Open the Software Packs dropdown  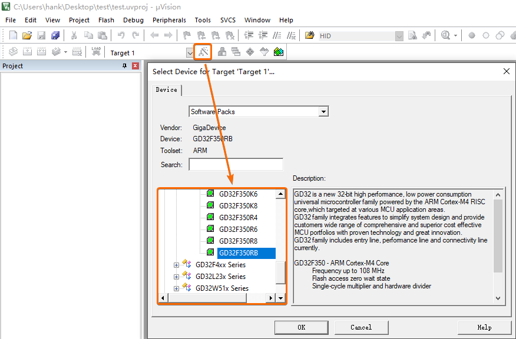(323, 112)
